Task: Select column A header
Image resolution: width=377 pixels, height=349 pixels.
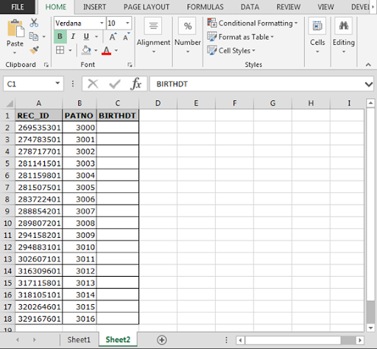Action: click(x=39, y=103)
